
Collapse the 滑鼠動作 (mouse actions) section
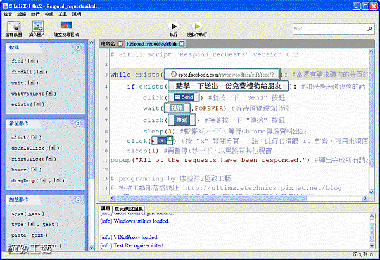78,124
